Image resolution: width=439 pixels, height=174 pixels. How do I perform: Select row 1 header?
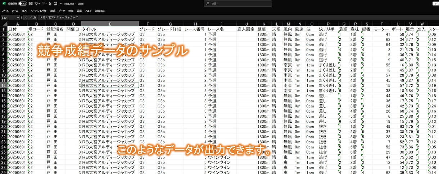[x=4, y=29]
